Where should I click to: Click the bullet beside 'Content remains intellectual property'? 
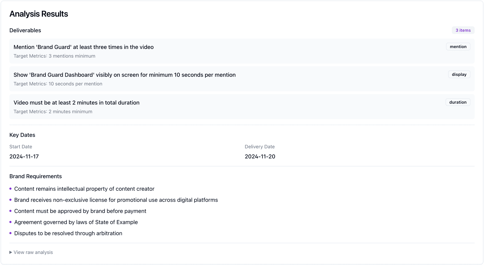click(10, 188)
